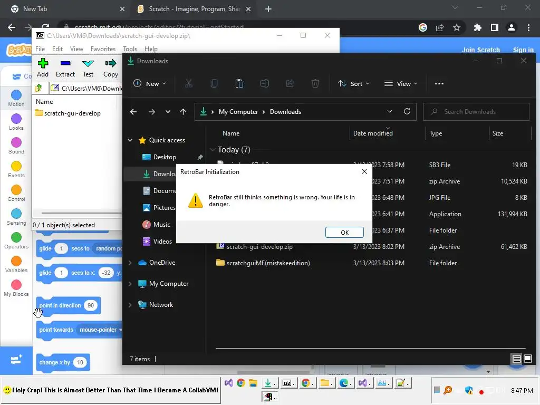540x405 pixels.
Task: Expand the address bar history dropdown
Action: click(390, 112)
